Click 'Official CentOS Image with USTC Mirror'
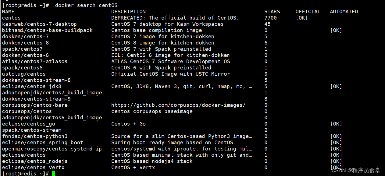The height and width of the screenshot is (176, 385). click(171, 74)
